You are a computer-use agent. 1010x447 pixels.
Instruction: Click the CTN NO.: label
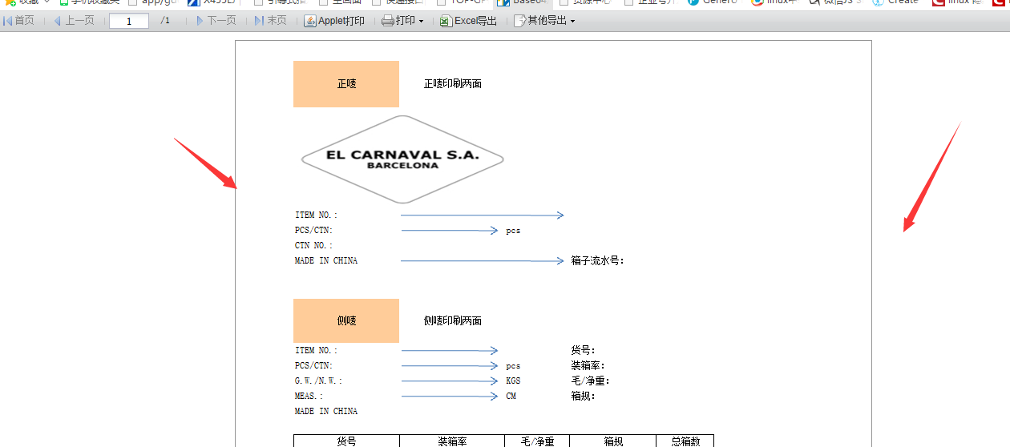314,245
